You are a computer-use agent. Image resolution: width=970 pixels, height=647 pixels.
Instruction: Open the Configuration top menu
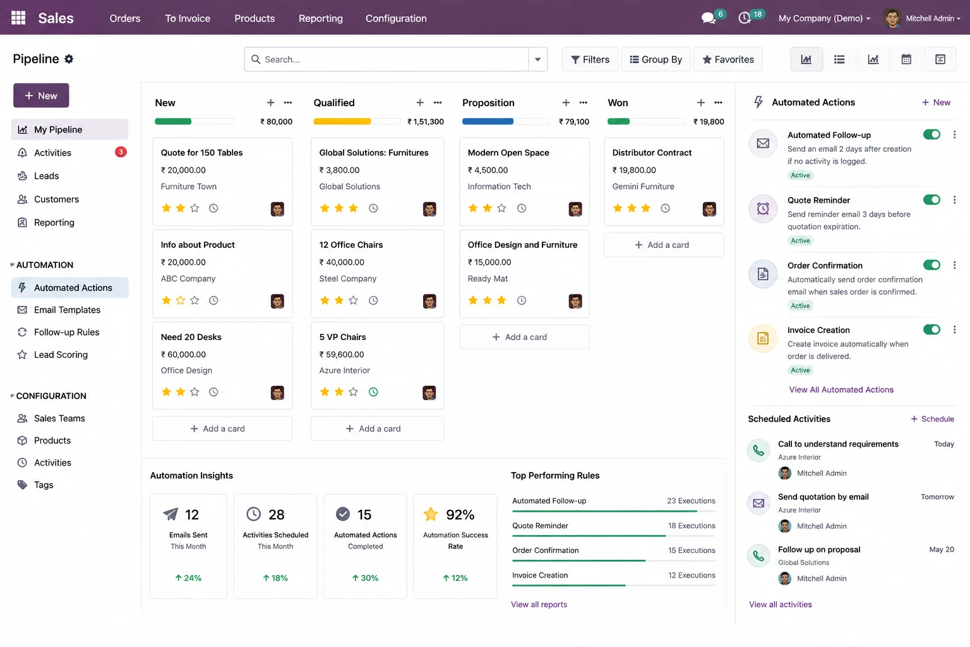point(396,18)
